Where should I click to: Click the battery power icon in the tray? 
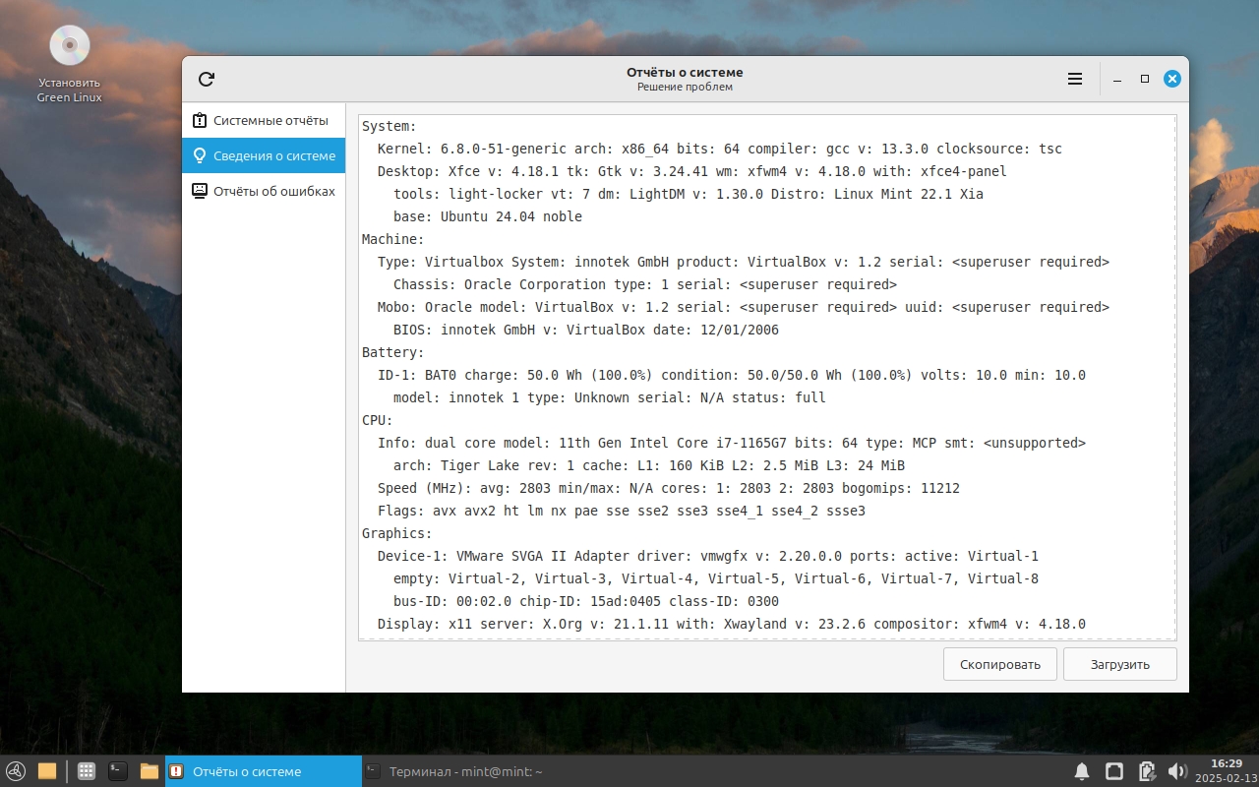pos(1146,771)
